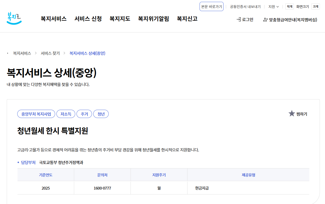Click the star icon next to 찜하기
The width and height of the screenshot is (325, 204).
click(292, 114)
